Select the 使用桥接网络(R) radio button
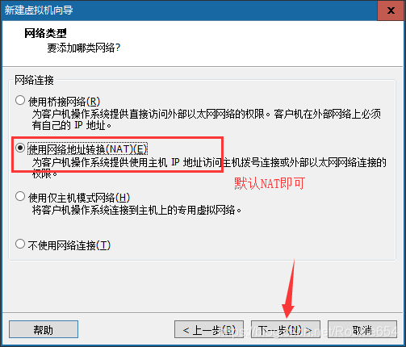This screenshot has width=406, height=347. point(20,101)
